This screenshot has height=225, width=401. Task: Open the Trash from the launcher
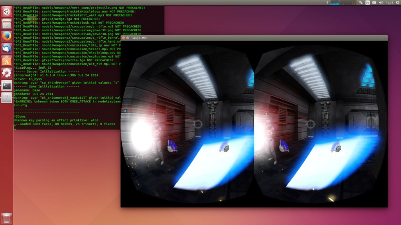[x=7, y=218]
